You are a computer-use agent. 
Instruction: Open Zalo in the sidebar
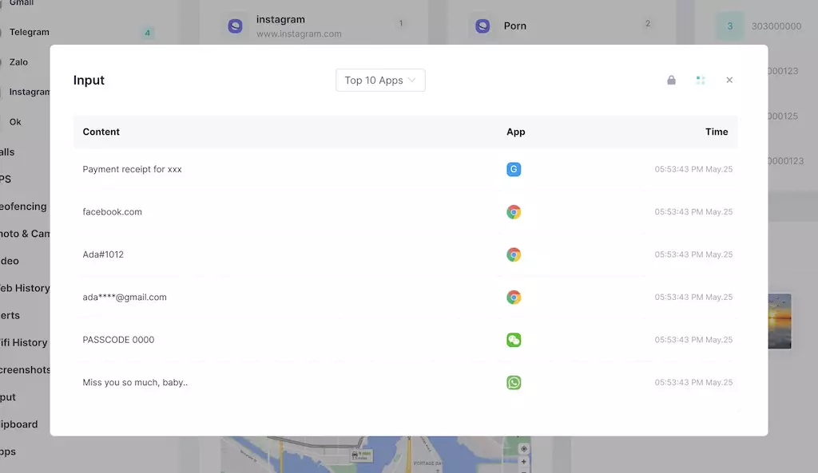point(18,62)
